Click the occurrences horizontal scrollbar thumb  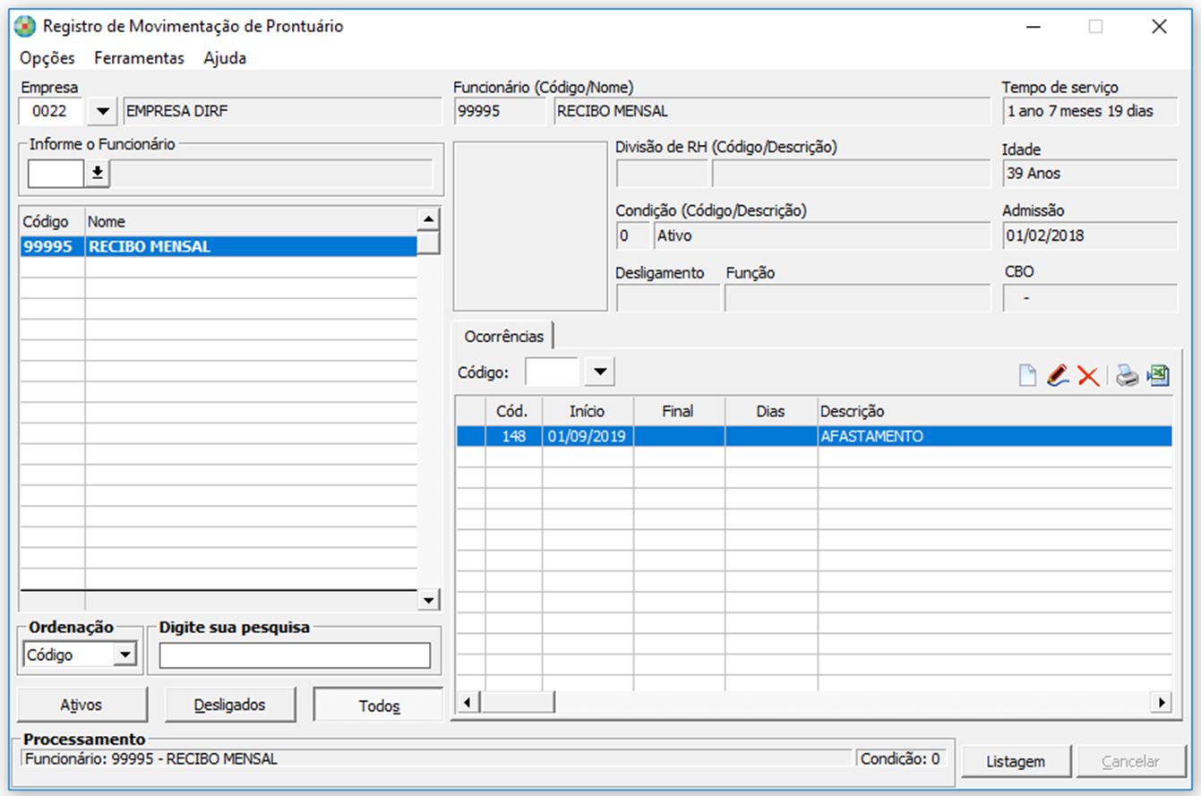tap(516, 702)
